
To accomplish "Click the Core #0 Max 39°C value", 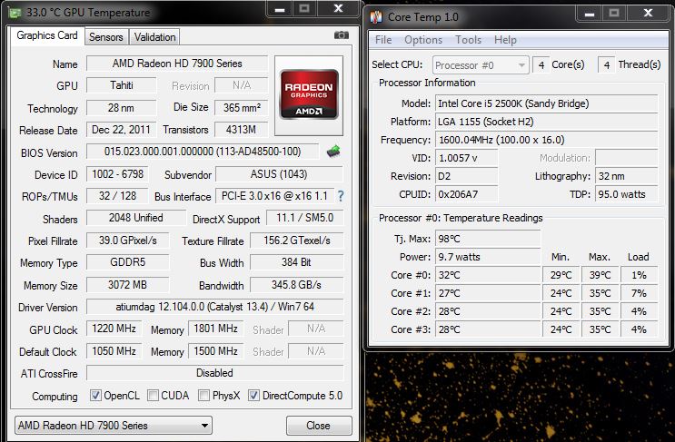I will [x=600, y=275].
